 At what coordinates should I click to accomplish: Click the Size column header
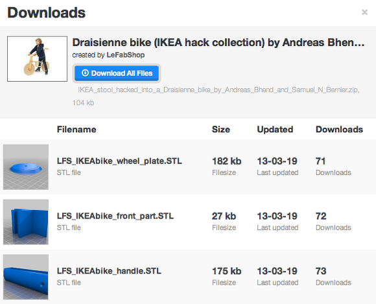pos(221,130)
